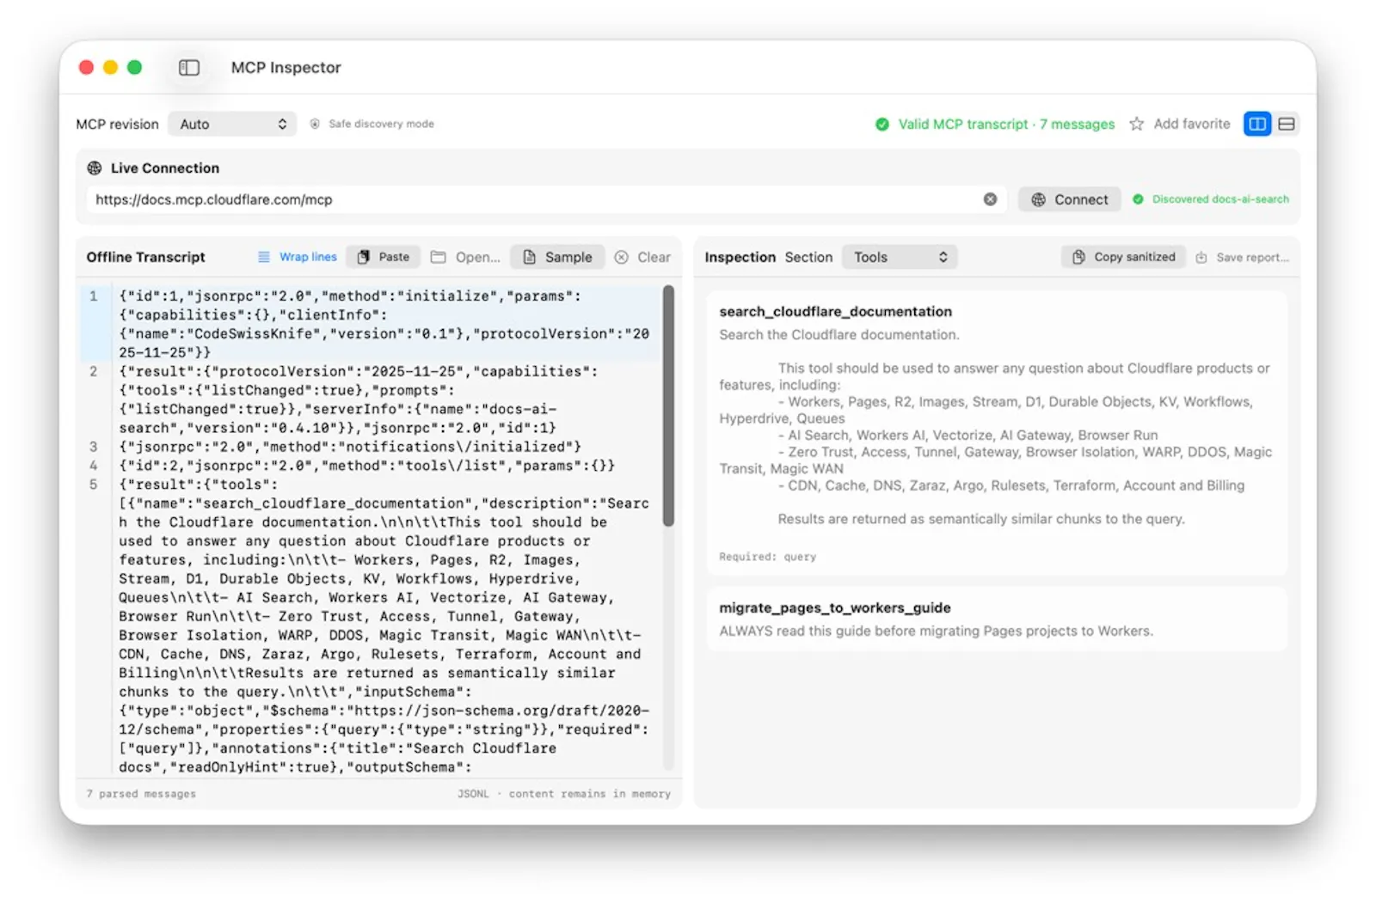Minimize the window with the yellow button
Viewport: 1376px width, 903px height.
pyautogui.click(x=110, y=68)
